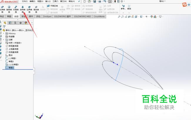Screen dimensions: 191x120
Task: Expand the 注解 annotations node
Action: tap(4, 40)
